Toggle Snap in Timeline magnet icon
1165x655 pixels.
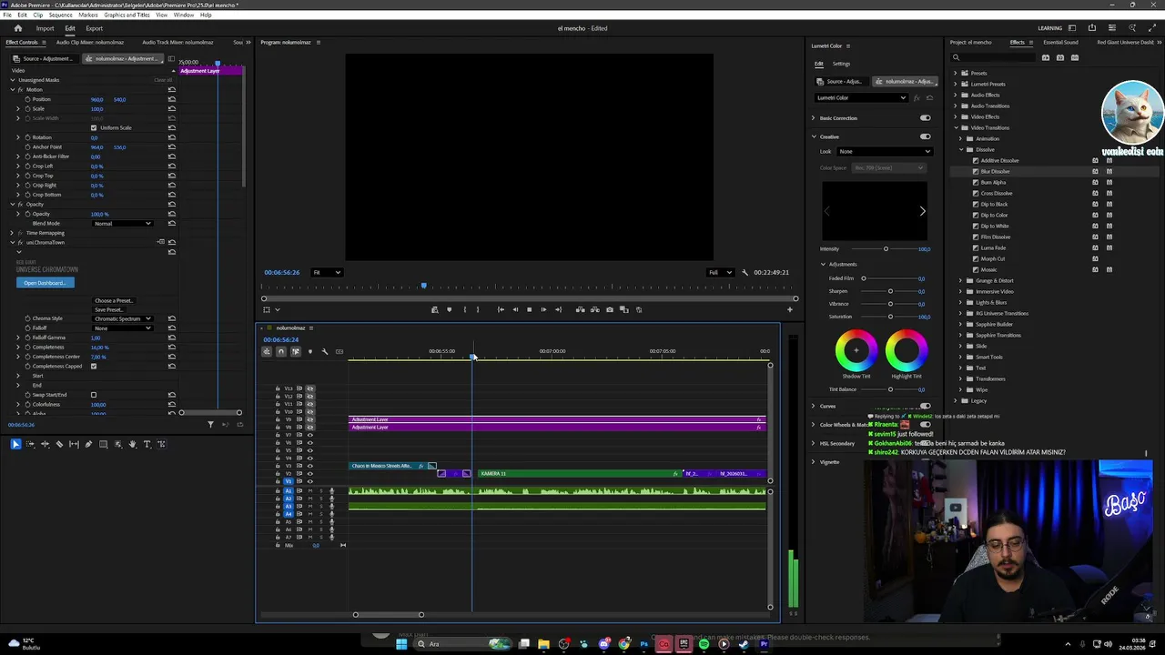[280, 351]
